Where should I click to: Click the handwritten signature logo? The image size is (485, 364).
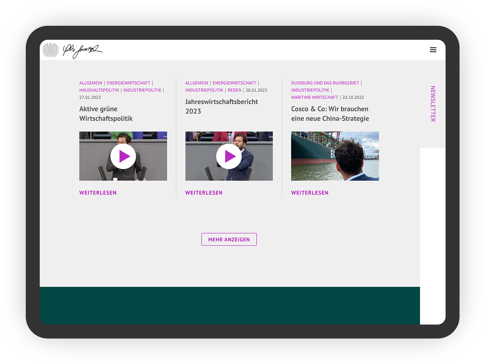tap(82, 50)
